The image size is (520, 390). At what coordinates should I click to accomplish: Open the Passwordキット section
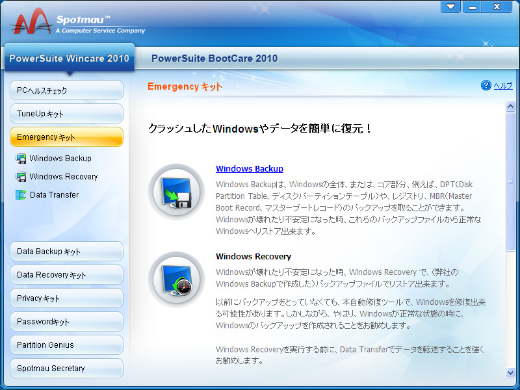tap(67, 321)
